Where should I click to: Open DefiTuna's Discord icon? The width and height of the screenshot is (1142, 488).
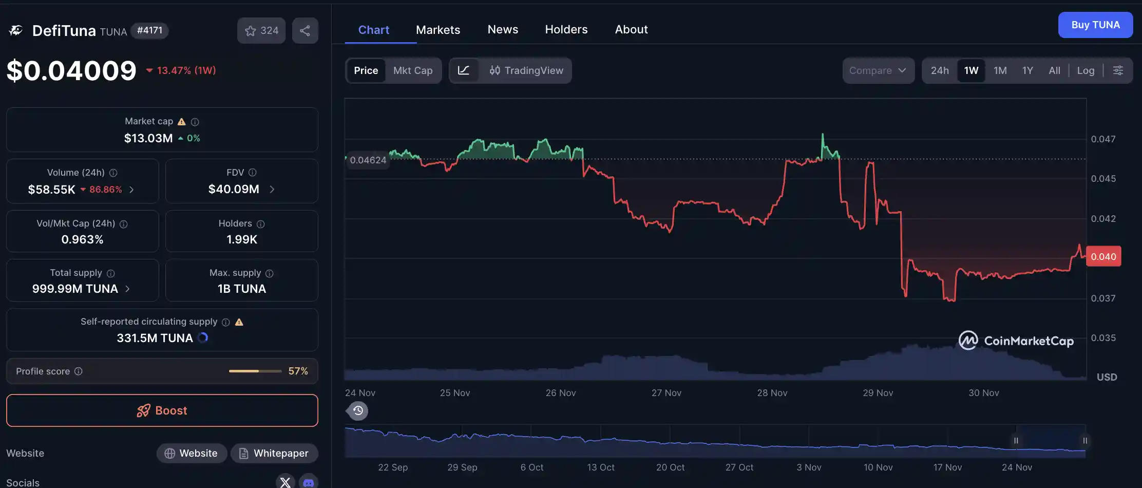309,482
